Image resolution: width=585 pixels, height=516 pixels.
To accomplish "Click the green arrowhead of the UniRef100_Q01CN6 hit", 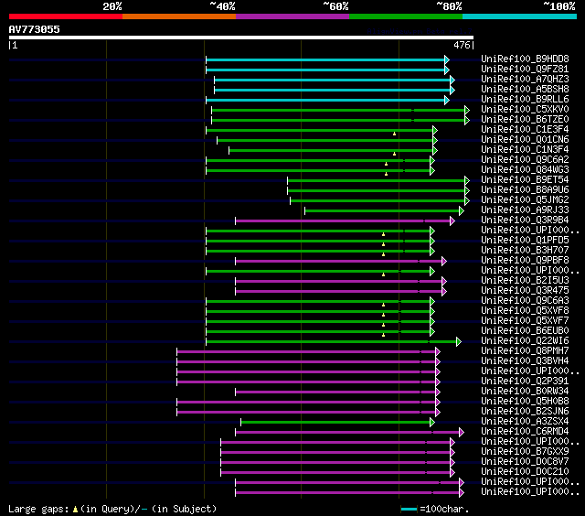I will (x=435, y=140).
